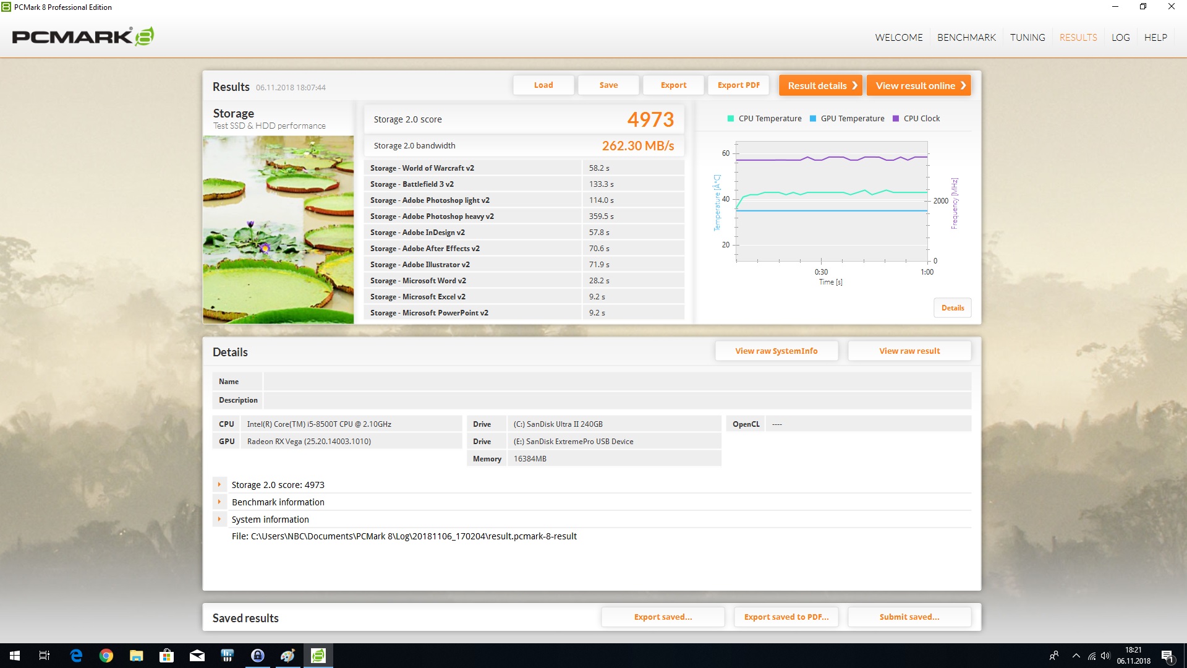The height and width of the screenshot is (668, 1187).
Task: Expand Storage 2.0 score: 4973 section
Action: coord(219,485)
